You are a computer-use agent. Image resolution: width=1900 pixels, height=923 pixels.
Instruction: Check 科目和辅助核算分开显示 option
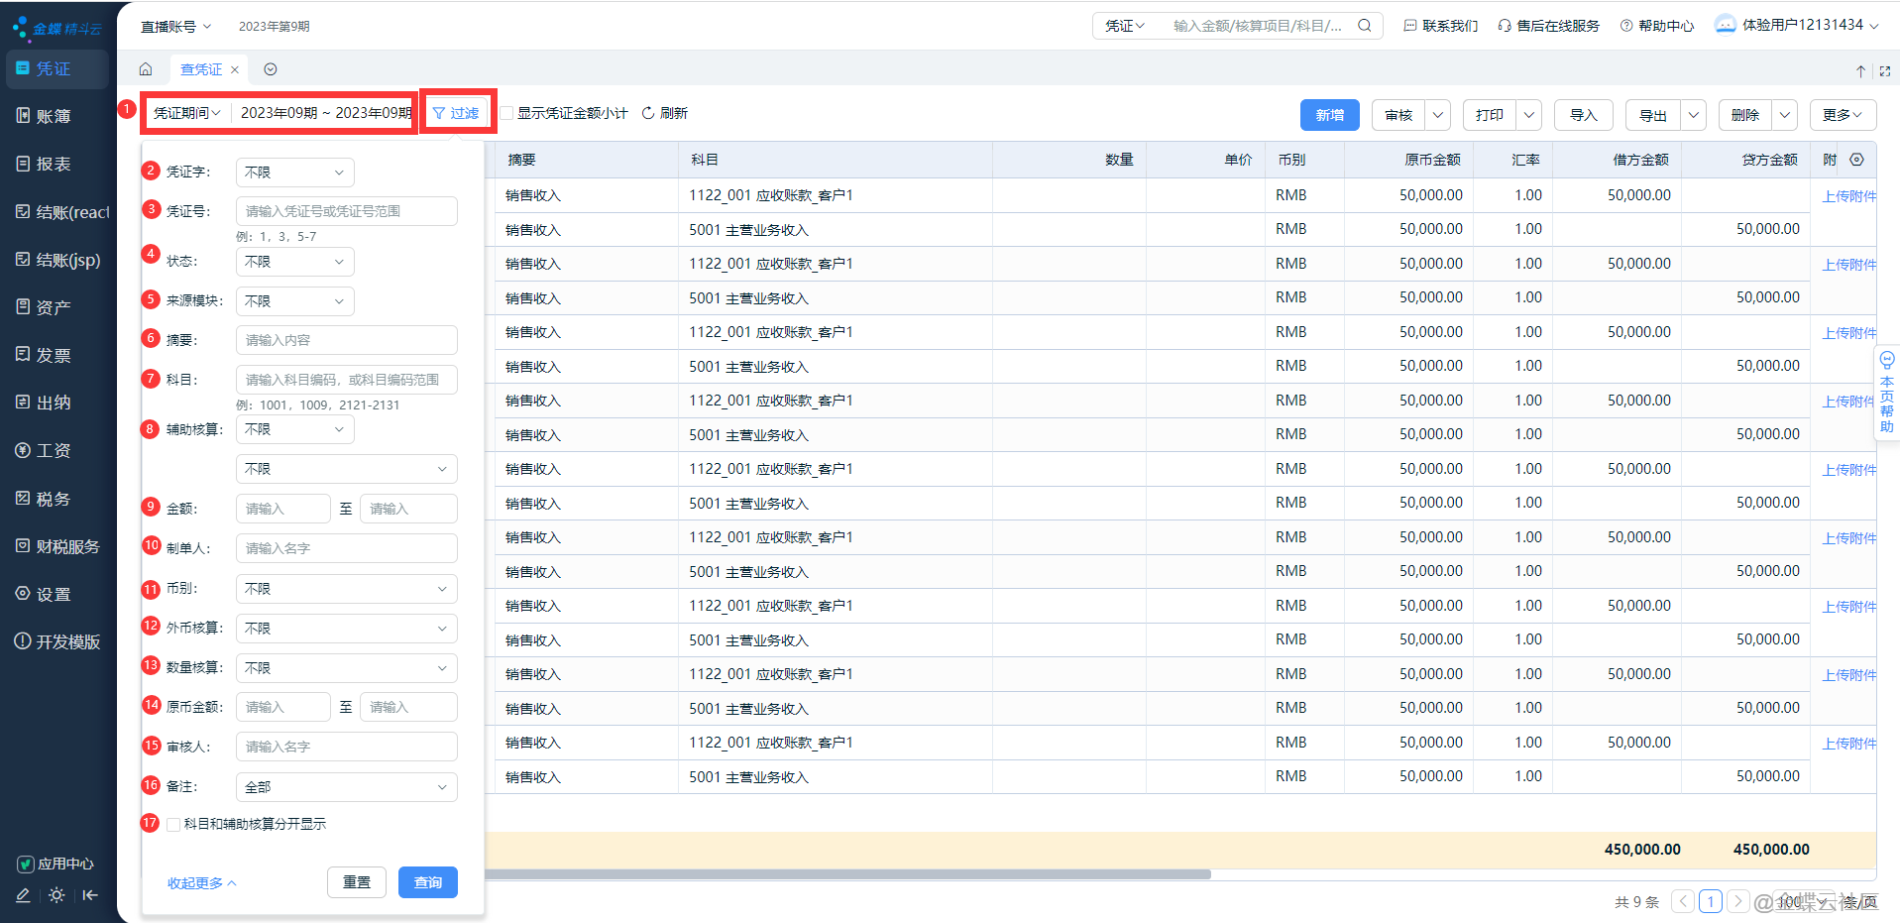(x=173, y=823)
